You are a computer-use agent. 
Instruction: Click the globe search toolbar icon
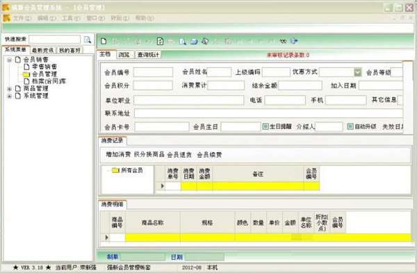click(x=205, y=41)
